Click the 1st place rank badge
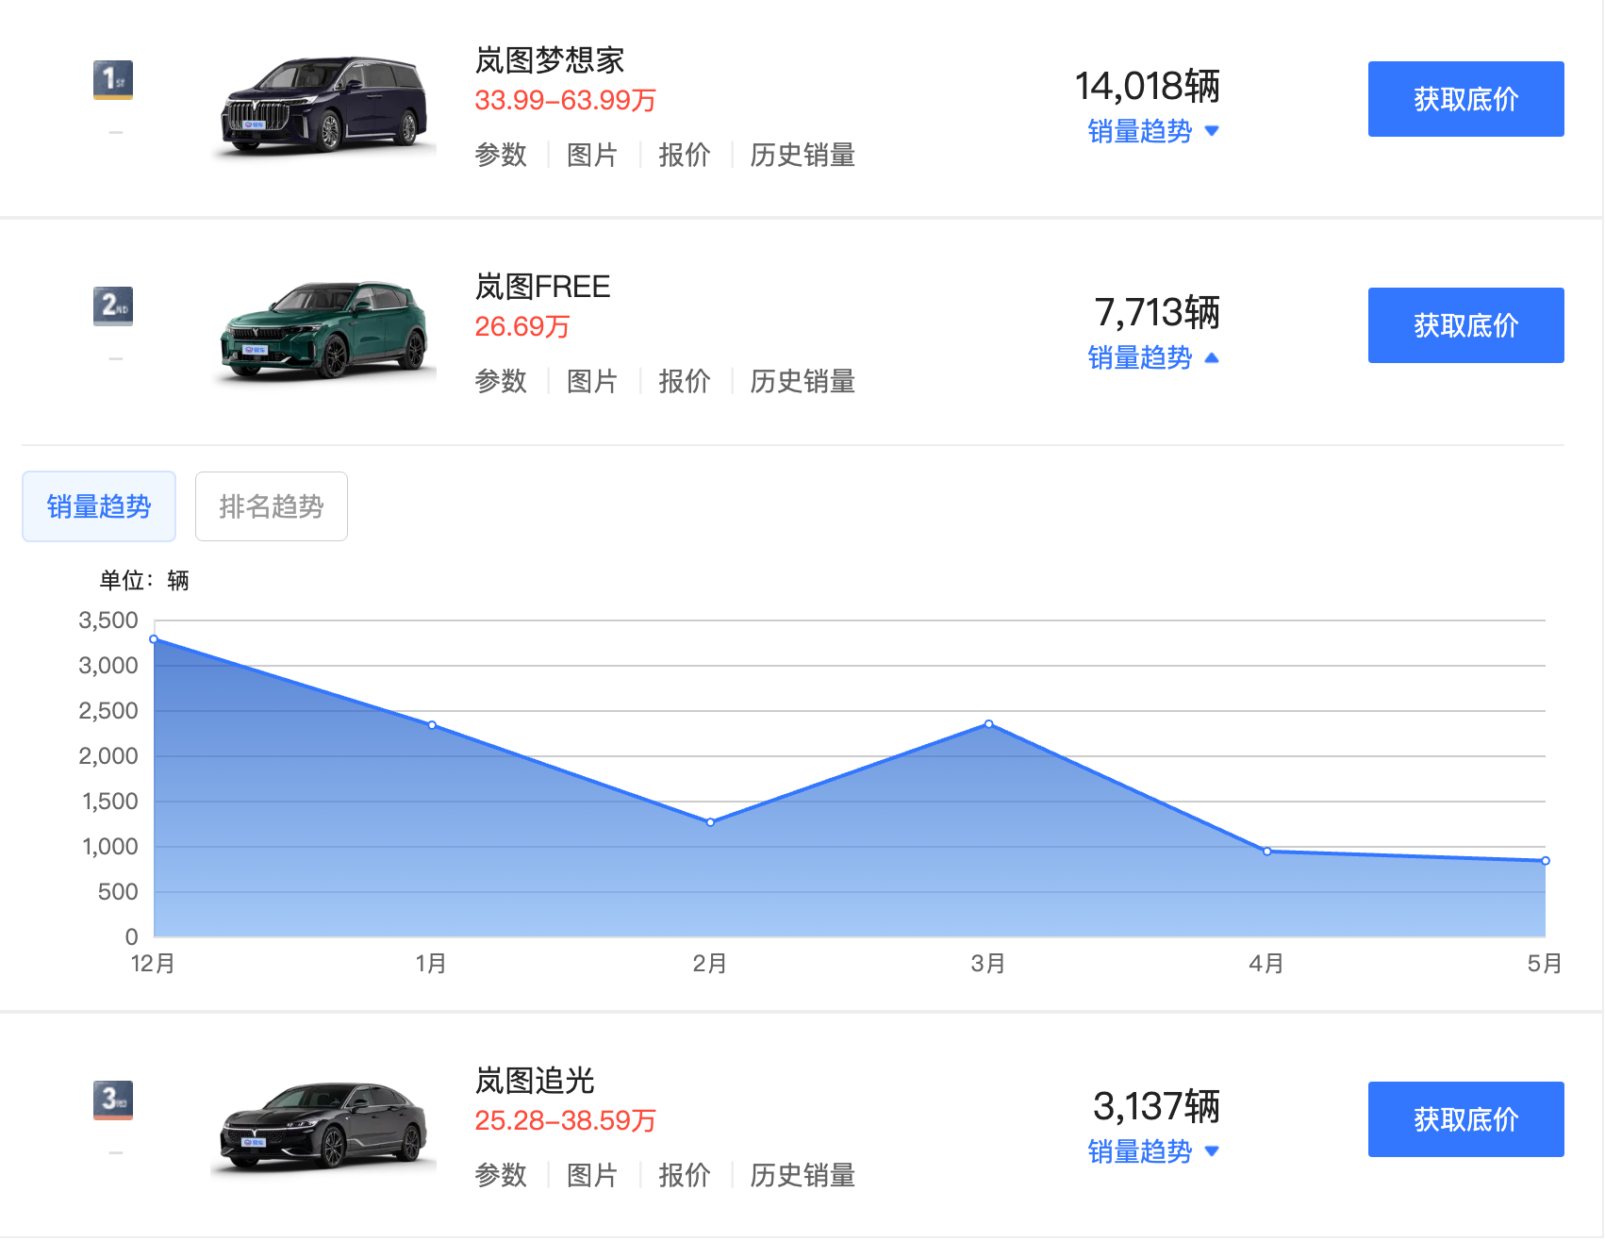1605x1241 pixels. [x=113, y=79]
